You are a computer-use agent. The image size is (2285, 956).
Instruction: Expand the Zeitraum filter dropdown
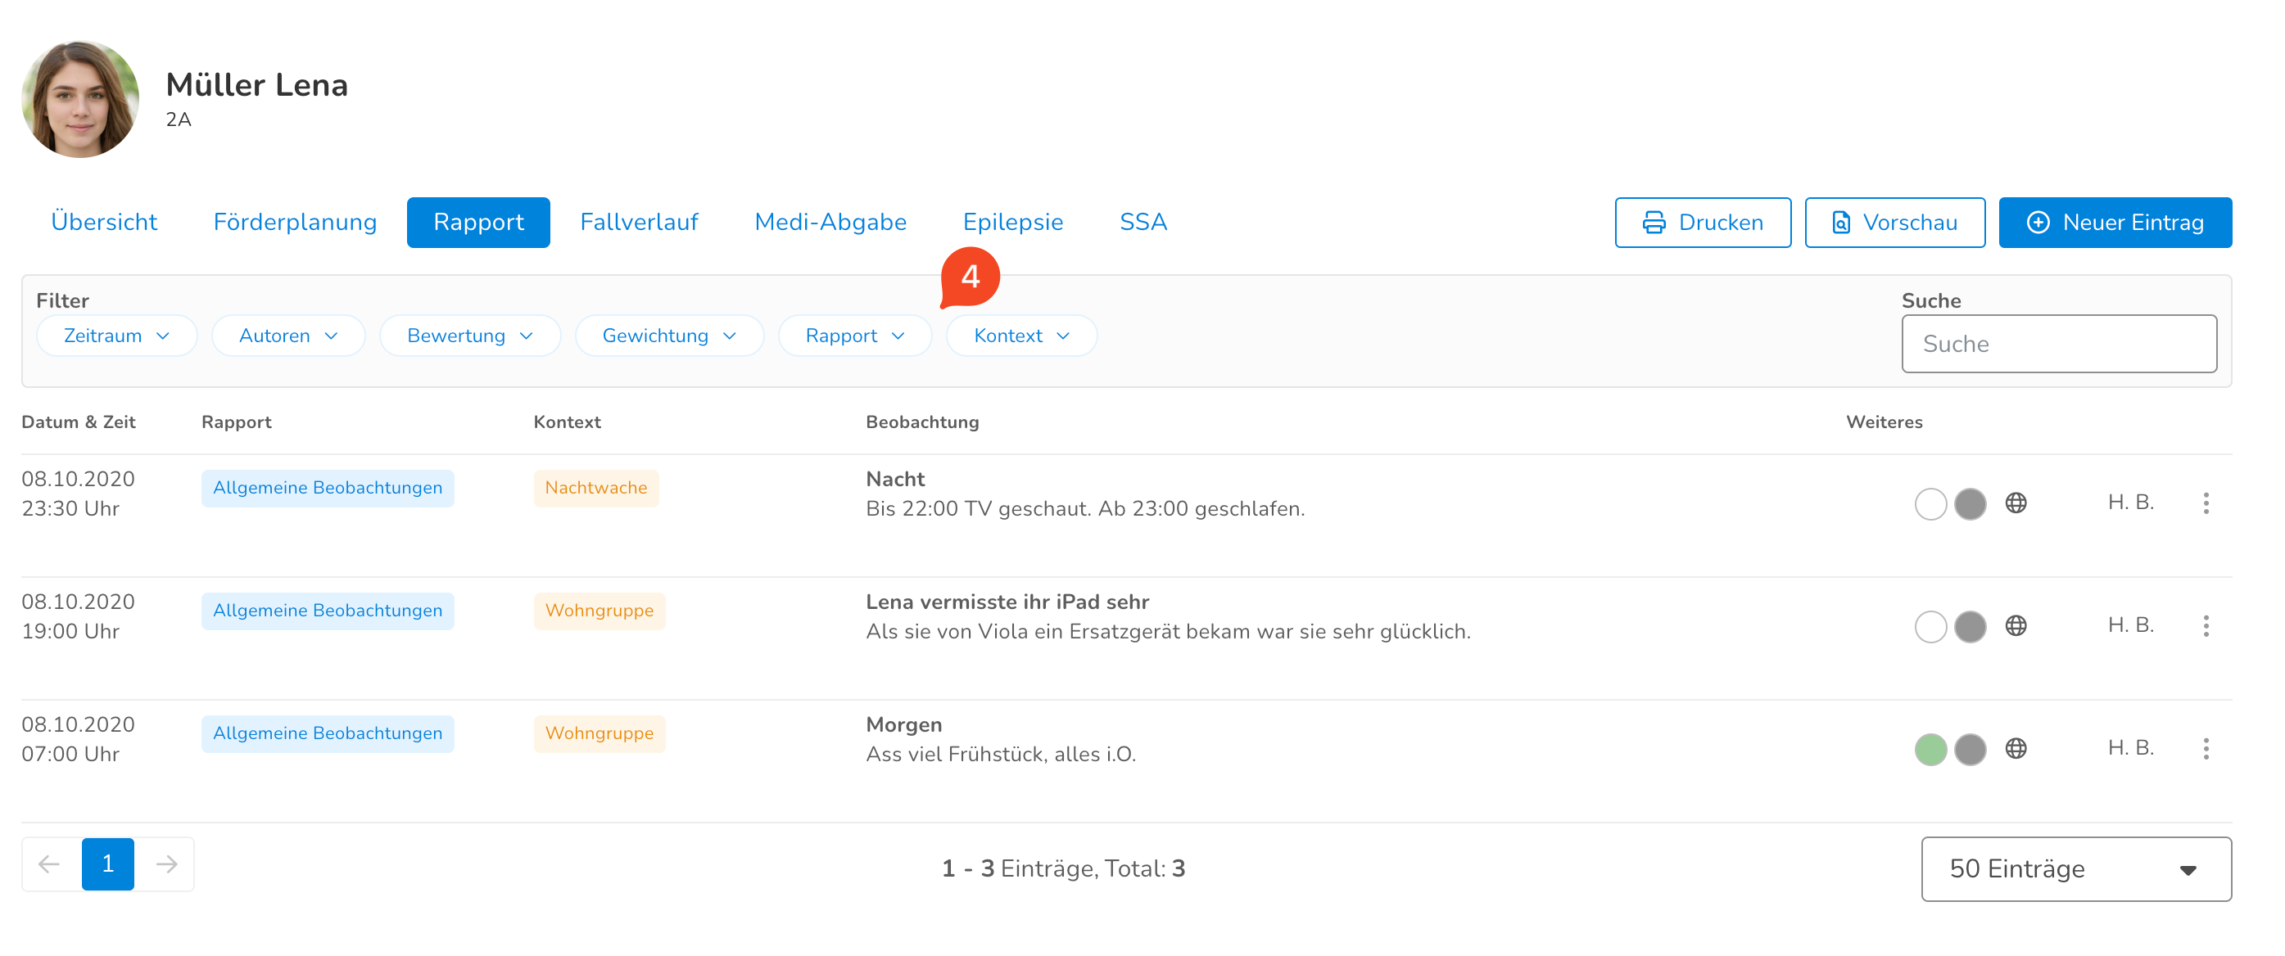(116, 336)
